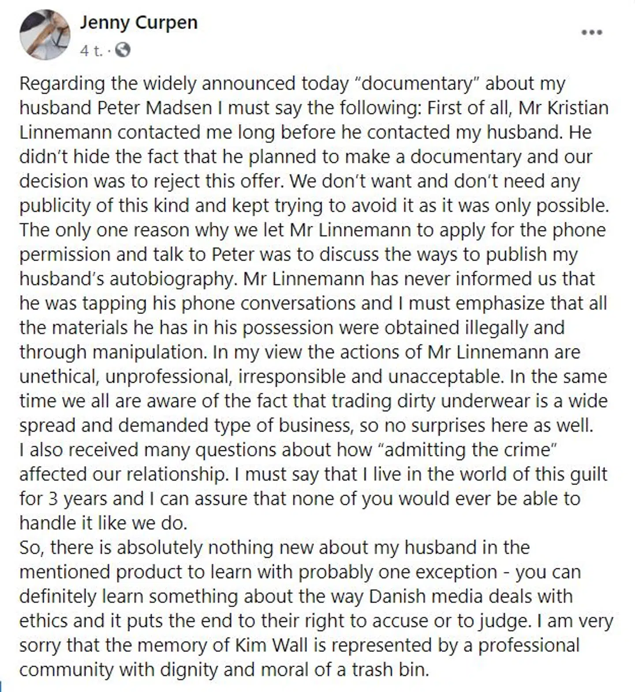
Task: Click the "4 t." post timestamp
Action: (x=91, y=51)
